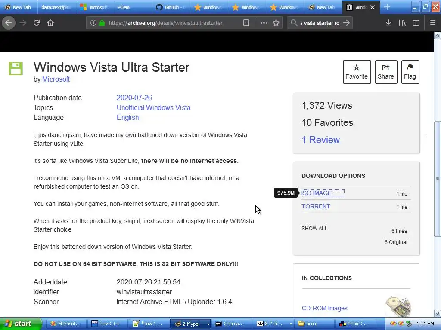This screenshot has width=441, height=330.
Task: Share this archive item
Action: (386, 72)
